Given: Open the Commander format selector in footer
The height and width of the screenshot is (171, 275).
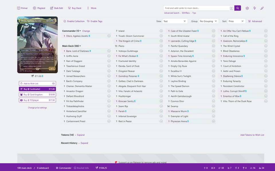Looking at the screenshot, I should click(x=64, y=168).
